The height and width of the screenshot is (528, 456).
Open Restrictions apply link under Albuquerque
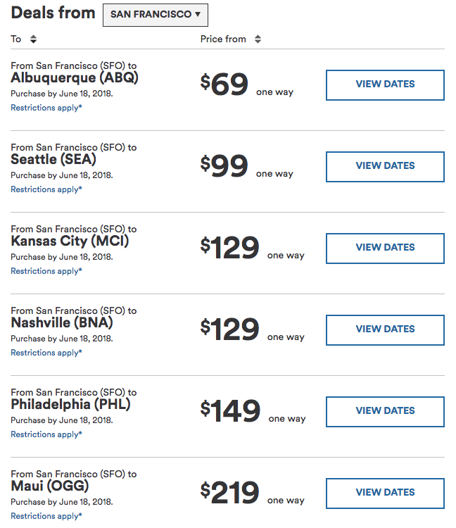(46, 108)
